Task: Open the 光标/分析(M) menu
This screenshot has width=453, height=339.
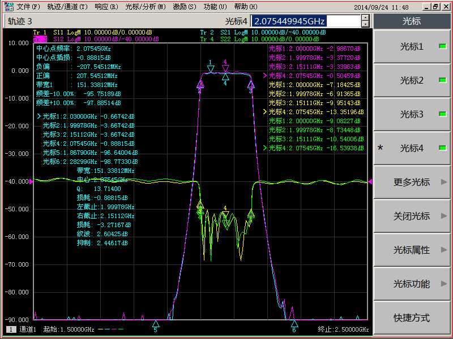Action: click(145, 7)
